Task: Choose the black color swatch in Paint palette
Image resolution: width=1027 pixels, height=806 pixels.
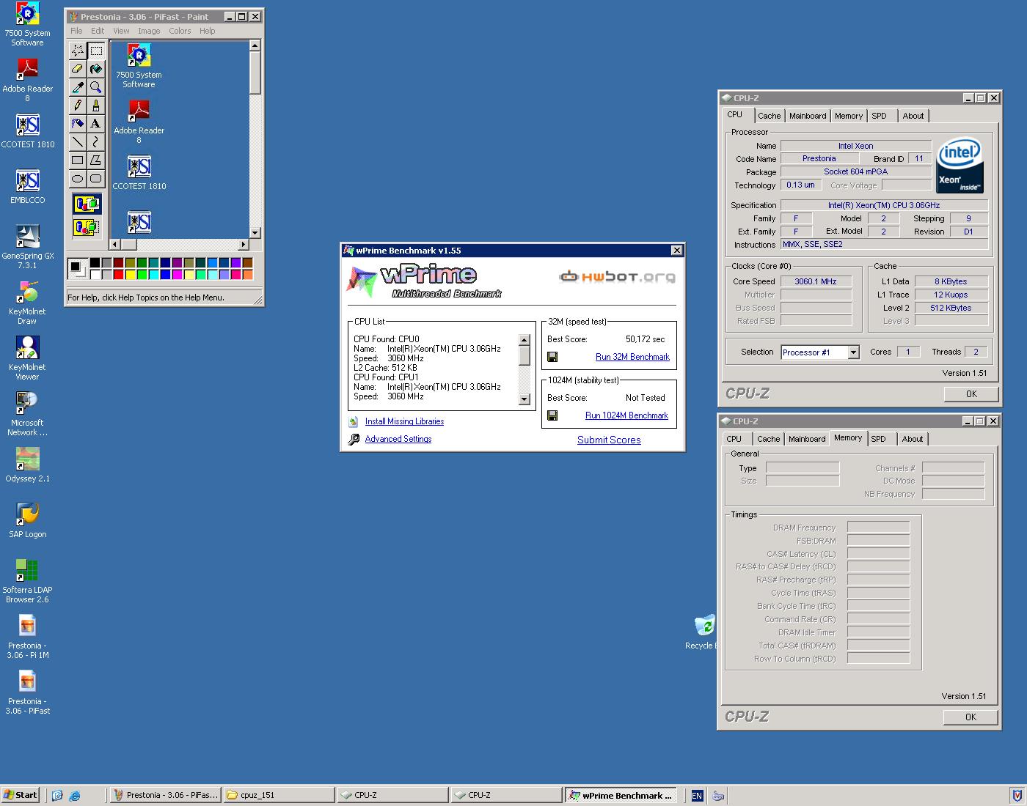Action: tap(95, 263)
